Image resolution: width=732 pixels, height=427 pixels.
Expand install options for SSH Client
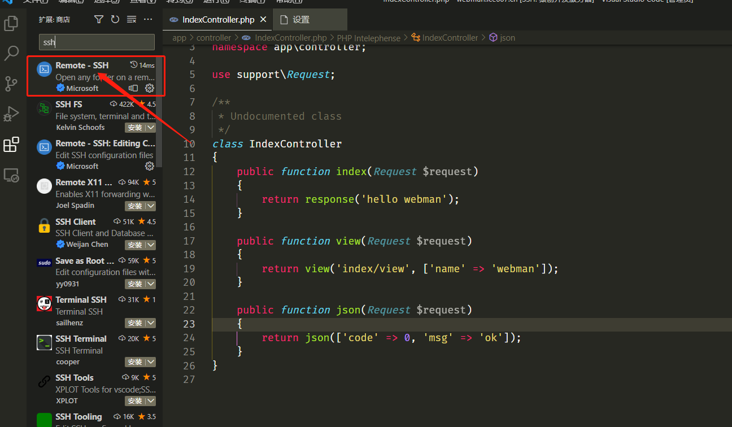pos(151,245)
